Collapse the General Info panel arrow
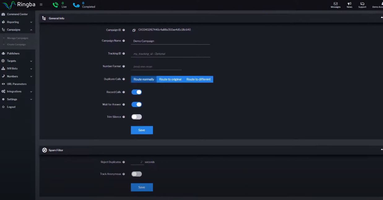383x200 pixels. point(381,18)
